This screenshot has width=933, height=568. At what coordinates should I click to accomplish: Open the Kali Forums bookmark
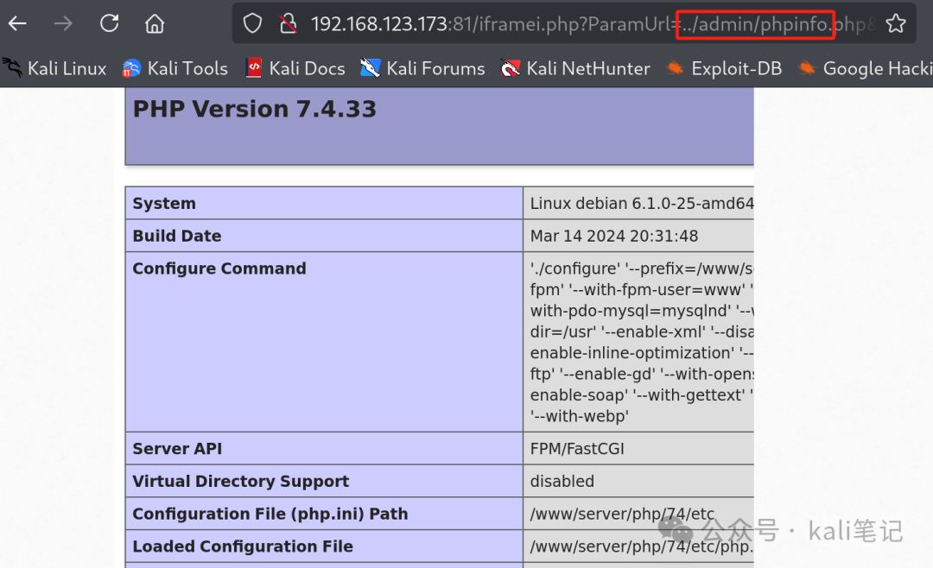422,68
